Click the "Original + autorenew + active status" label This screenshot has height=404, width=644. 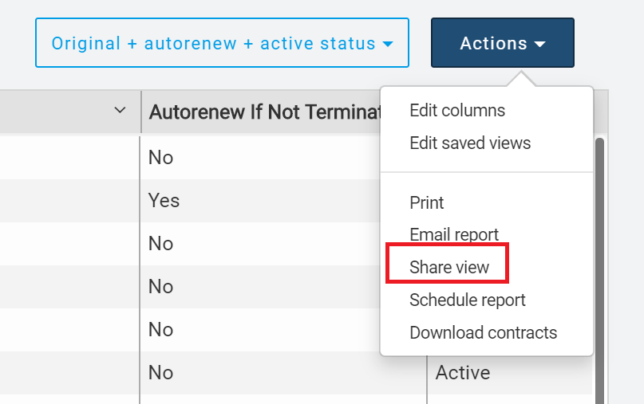[x=214, y=43]
